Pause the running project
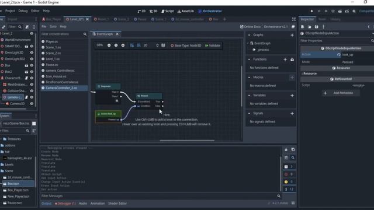 [x=319, y=11]
